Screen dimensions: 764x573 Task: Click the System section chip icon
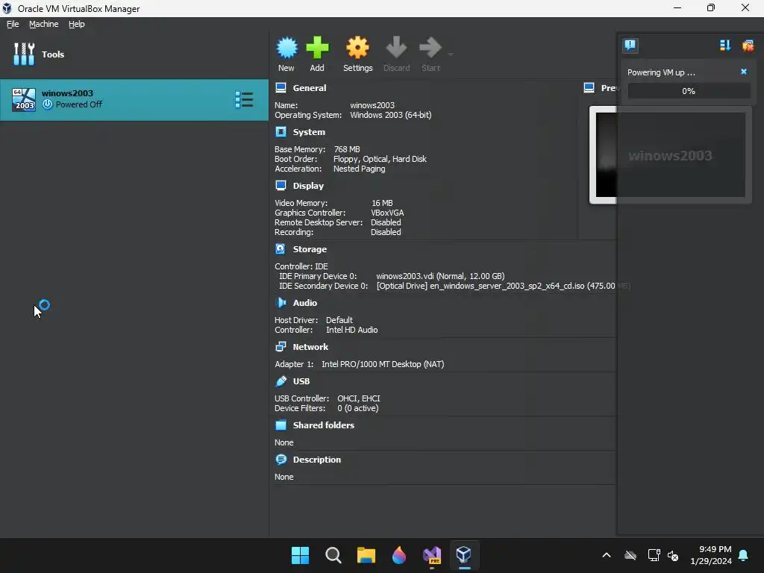281,131
